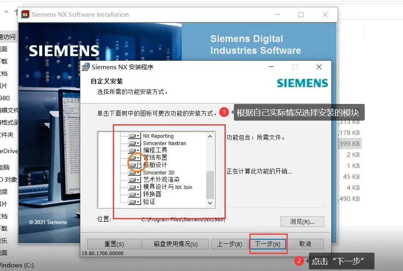Click the installer icon in Siemens NX 安装程序 title bar
This screenshot has width=403, height=271.
[86, 67]
